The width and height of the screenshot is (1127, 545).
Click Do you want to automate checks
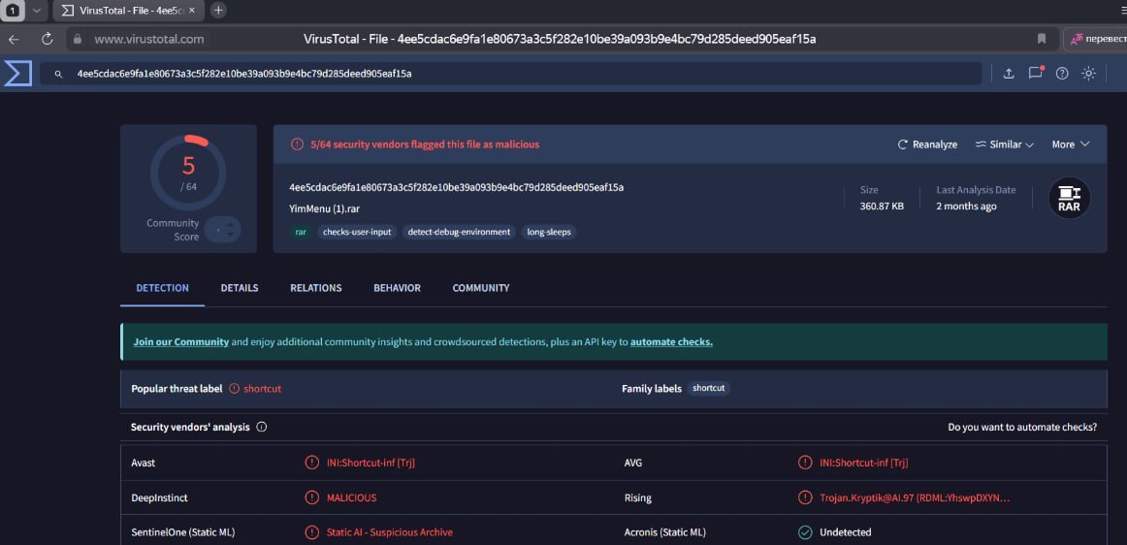pyautogui.click(x=1022, y=427)
